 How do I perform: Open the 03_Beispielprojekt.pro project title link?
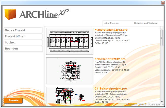coord(111,88)
